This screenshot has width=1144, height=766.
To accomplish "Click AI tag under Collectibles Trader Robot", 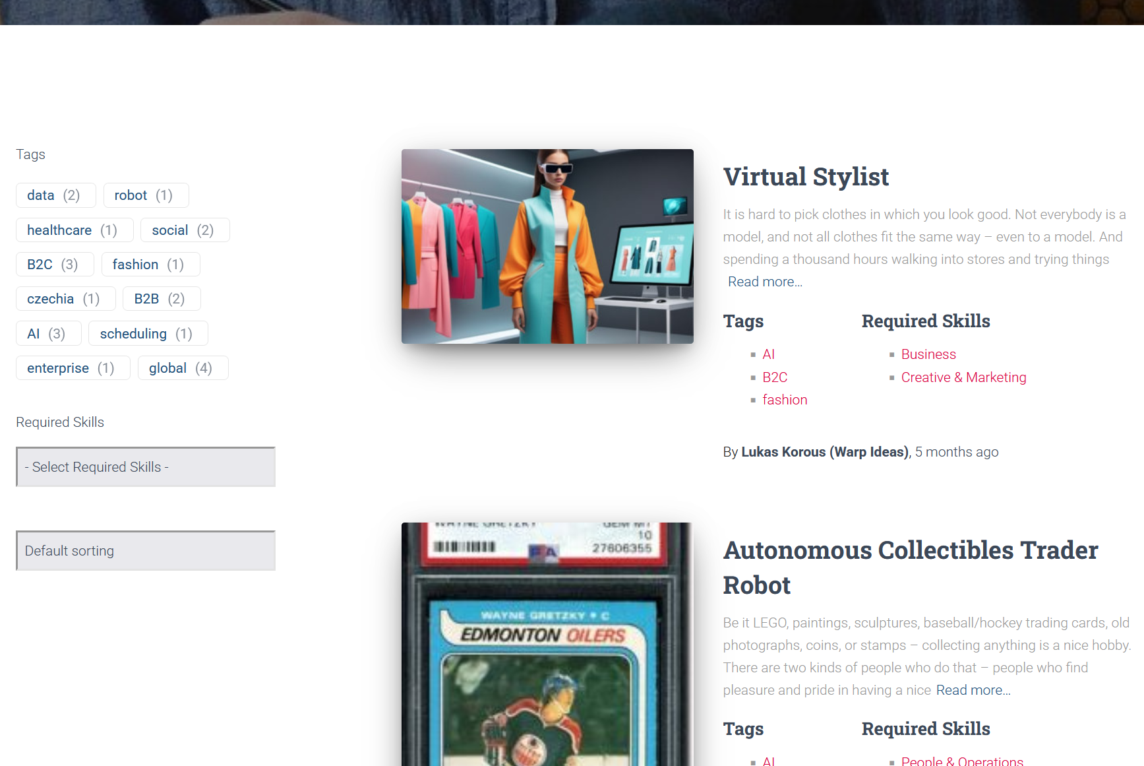I will pyautogui.click(x=769, y=761).
